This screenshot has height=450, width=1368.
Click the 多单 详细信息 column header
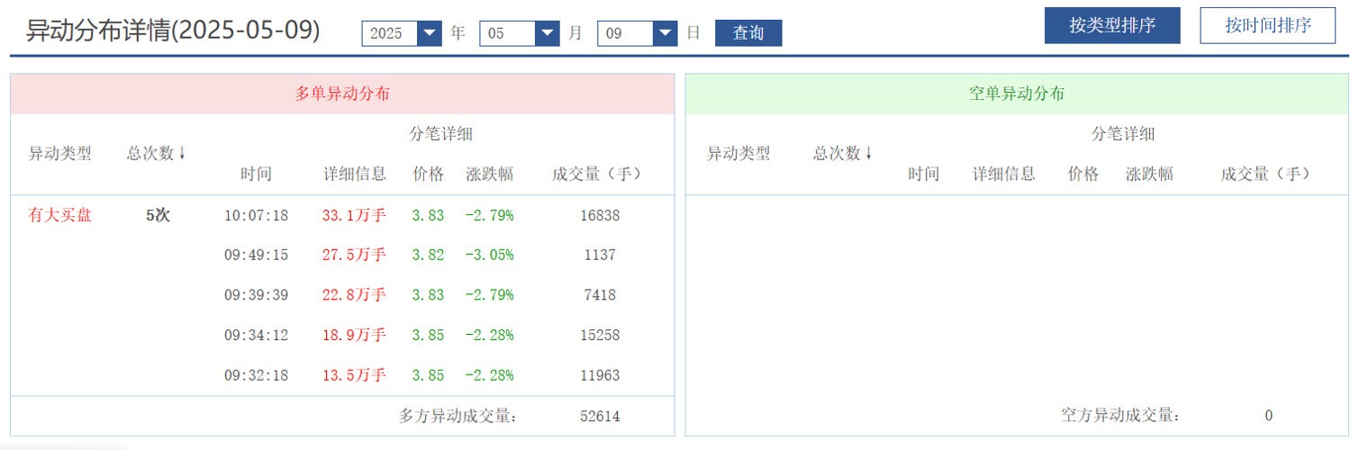(355, 174)
